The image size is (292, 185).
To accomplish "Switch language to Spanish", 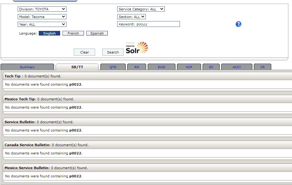I will (97, 33).
